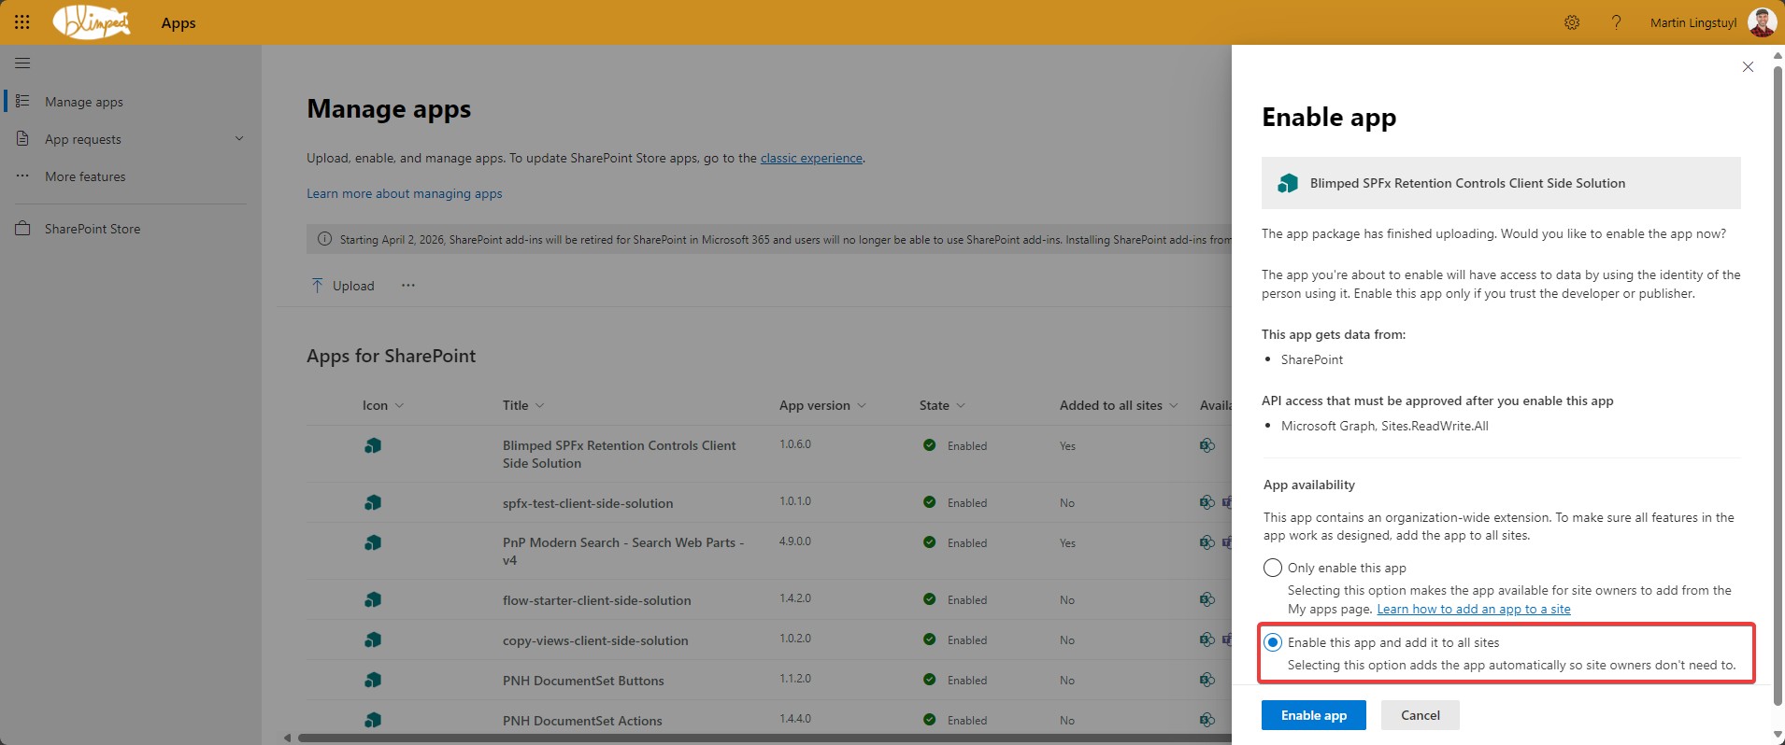Select Enable this app and add to all sites
The height and width of the screenshot is (745, 1785).
[1272, 642]
